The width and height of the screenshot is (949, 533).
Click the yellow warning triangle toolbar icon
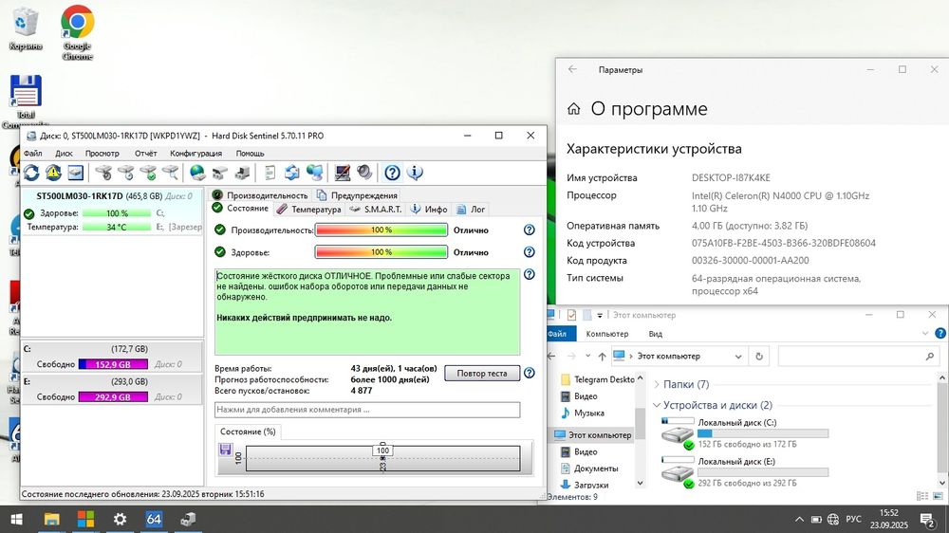coord(53,173)
